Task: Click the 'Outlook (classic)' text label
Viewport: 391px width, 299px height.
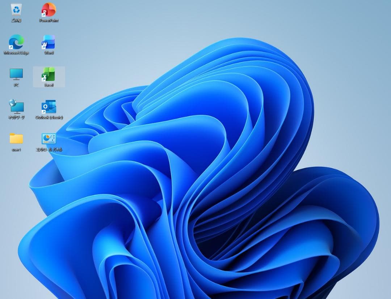Action: coord(49,117)
